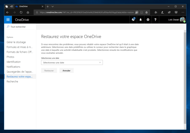
Task: Click the search magnifier icon
Action: click(x=8, y=27)
